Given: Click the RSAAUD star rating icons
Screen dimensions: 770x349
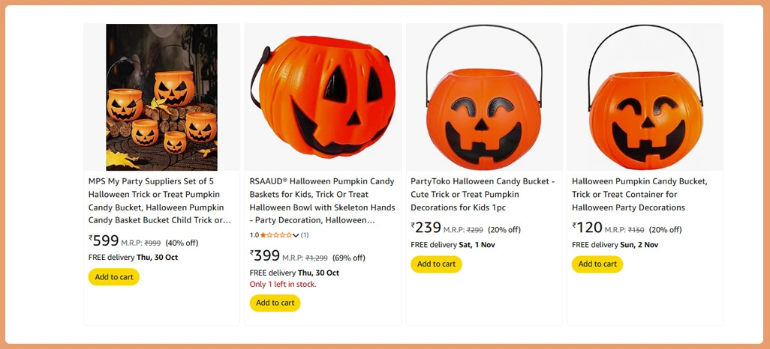Looking at the screenshot, I should (x=275, y=235).
